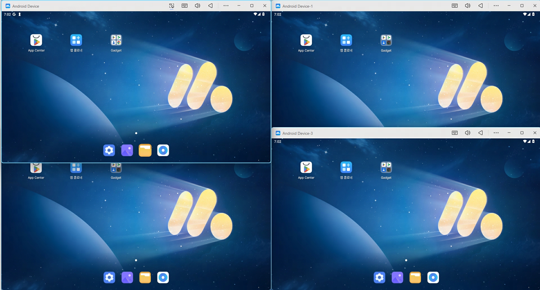Click back triangle in Android Device-3 title bar

(481, 133)
